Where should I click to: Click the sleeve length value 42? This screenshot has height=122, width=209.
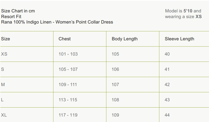click(x=167, y=85)
